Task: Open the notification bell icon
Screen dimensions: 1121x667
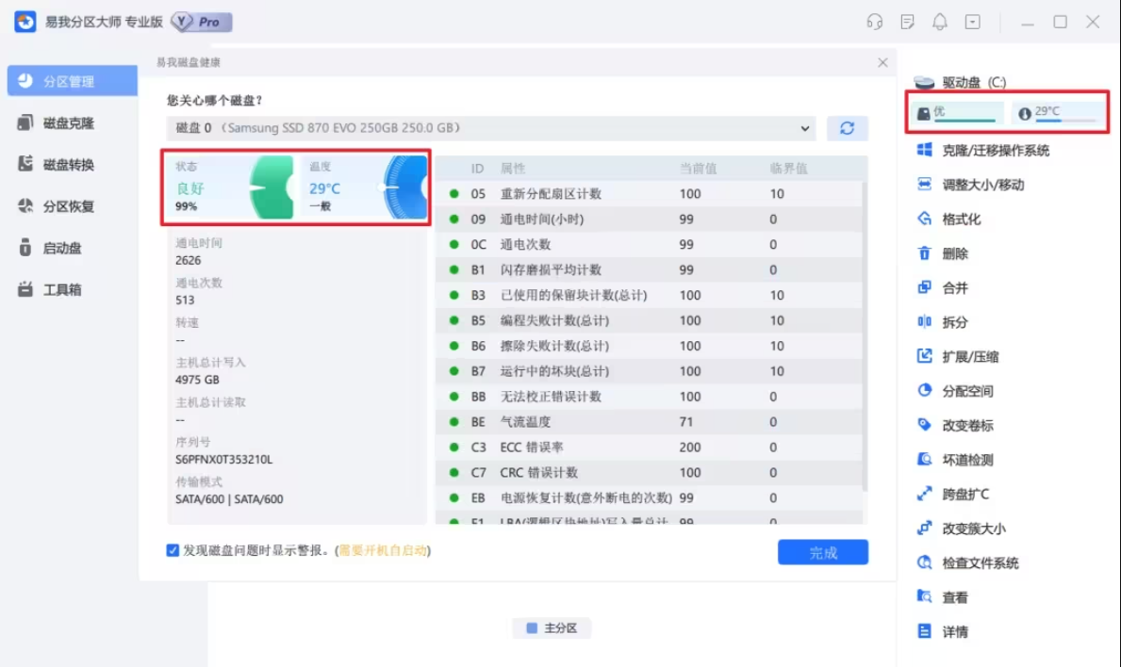Action: 939,22
